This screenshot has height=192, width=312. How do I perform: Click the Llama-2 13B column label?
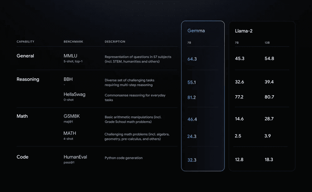(x=267, y=42)
